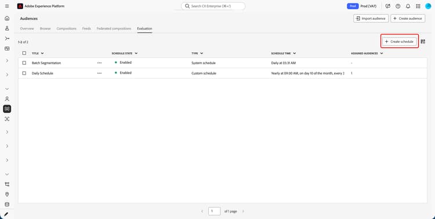Click the Create audience button
This screenshot has height=219, width=435.
pos(408,19)
